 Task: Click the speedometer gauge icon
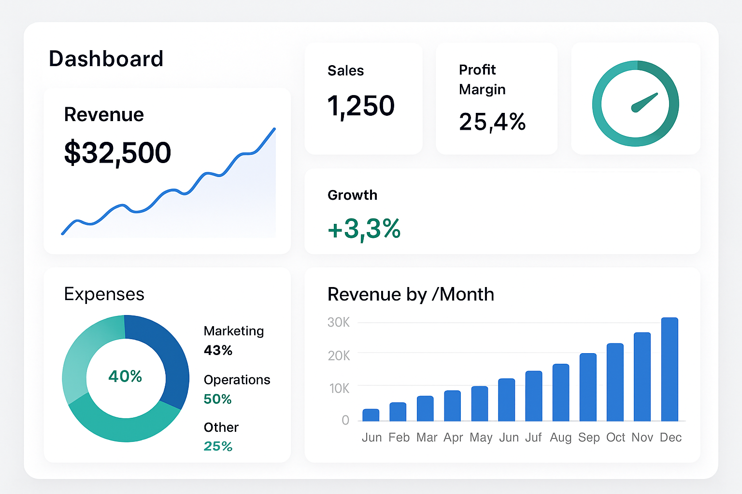(x=635, y=103)
